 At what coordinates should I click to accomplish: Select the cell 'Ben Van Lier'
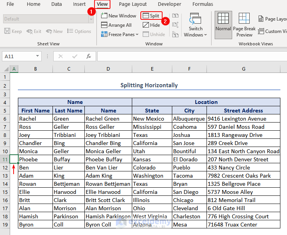[x=108, y=168]
